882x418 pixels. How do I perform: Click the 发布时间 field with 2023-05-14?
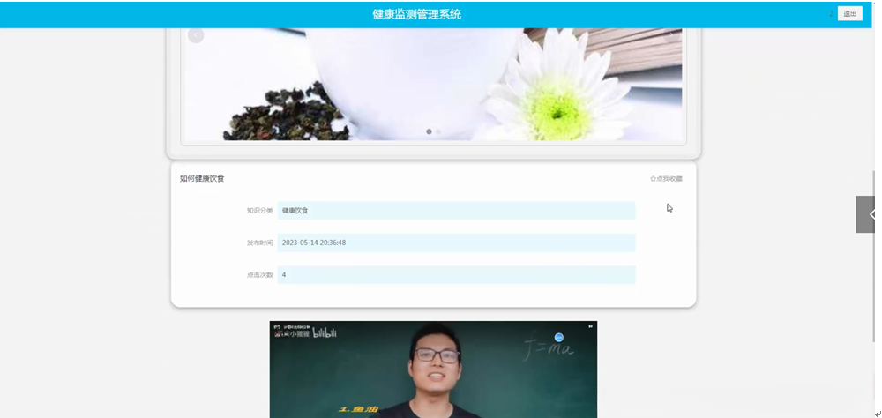tap(456, 243)
